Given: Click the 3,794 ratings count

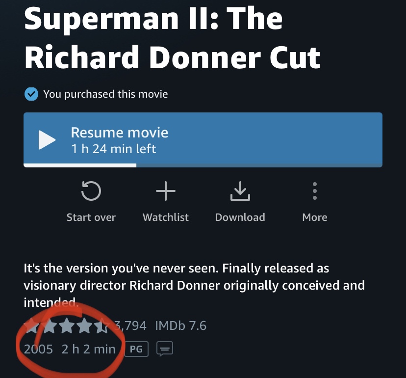Looking at the screenshot, I should click(x=130, y=325).
